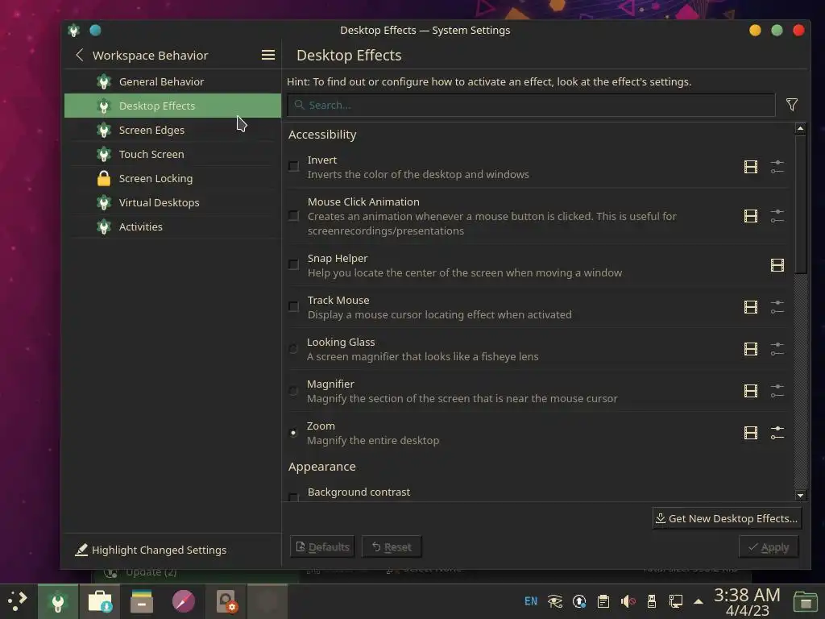Play the Zoom effect demo video

[x=750, y=433]
